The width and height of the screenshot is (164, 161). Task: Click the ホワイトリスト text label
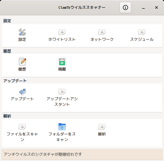pos(62,40)
